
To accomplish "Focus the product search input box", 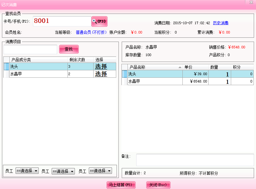I will (30, 49).
